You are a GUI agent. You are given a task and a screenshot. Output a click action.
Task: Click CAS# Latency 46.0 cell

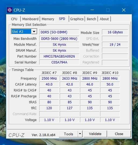click(x=90, y=84)
